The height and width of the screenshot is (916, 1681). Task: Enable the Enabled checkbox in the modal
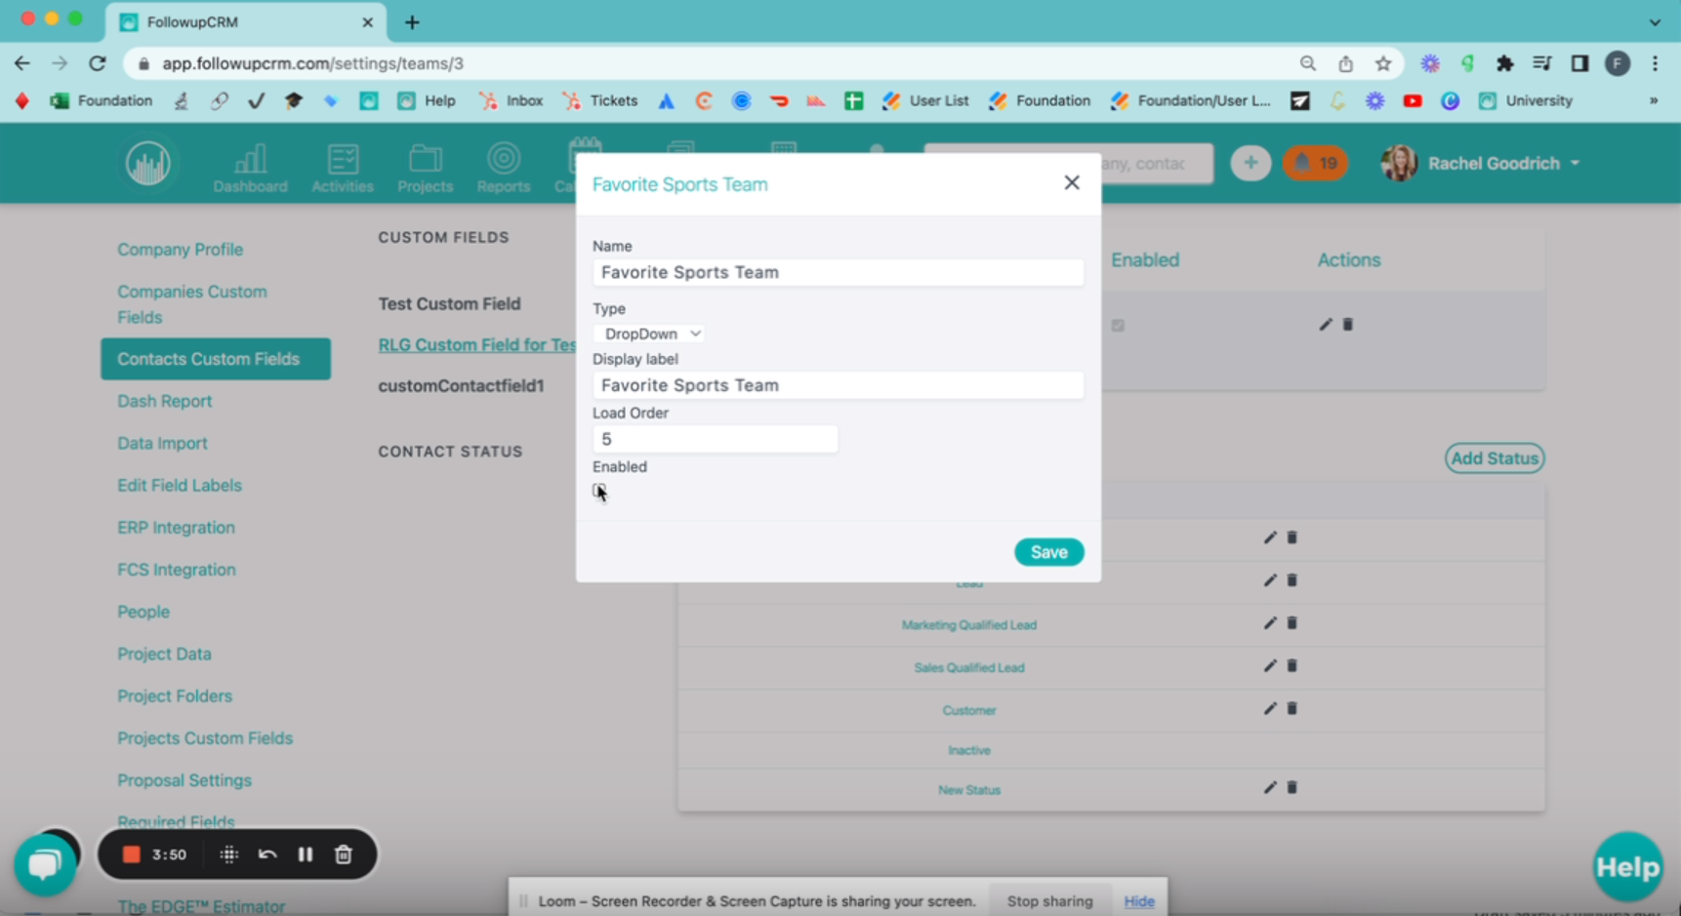[x=598, y=490]
